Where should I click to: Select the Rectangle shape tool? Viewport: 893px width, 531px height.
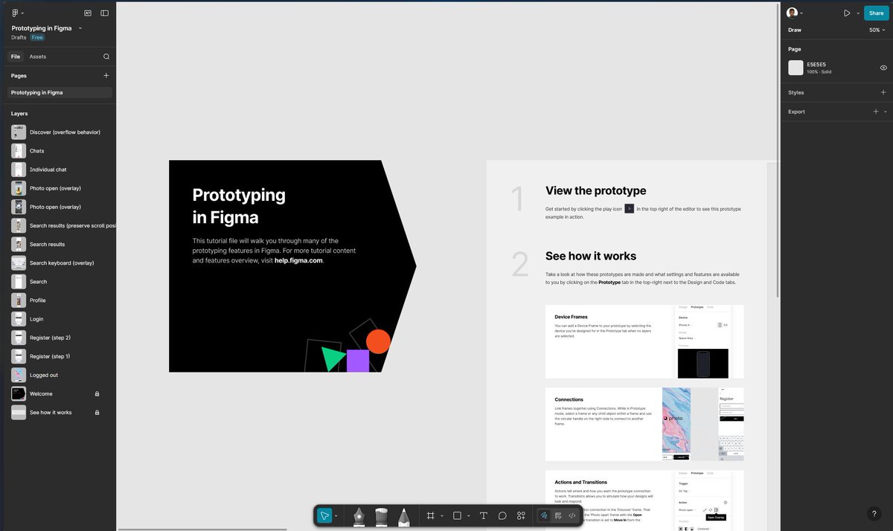(x=457, y=515)
